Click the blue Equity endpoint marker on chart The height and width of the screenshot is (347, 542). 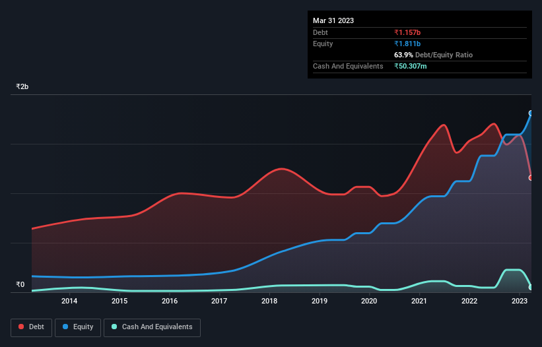pos(531,113)
